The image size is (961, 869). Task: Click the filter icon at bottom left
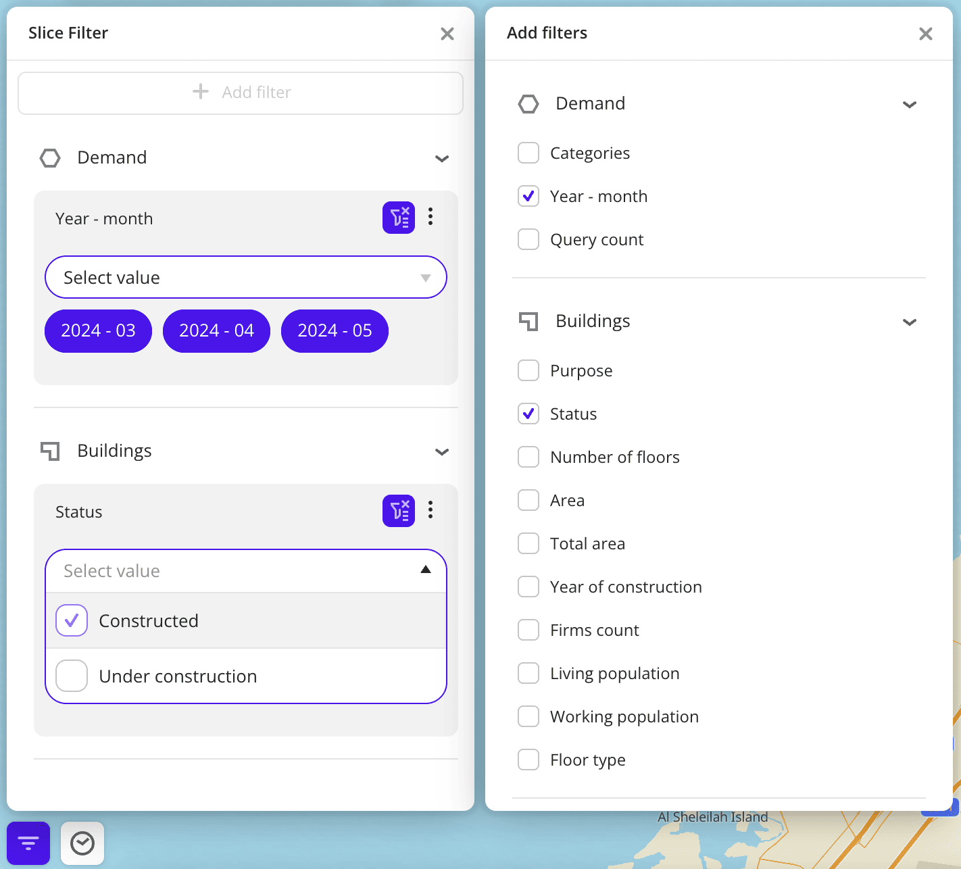[28, 843]
